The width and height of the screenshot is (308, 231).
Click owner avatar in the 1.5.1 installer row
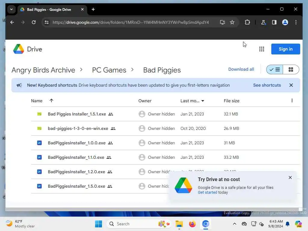click(142, 114)
